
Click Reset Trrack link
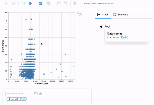pos(90,4)
